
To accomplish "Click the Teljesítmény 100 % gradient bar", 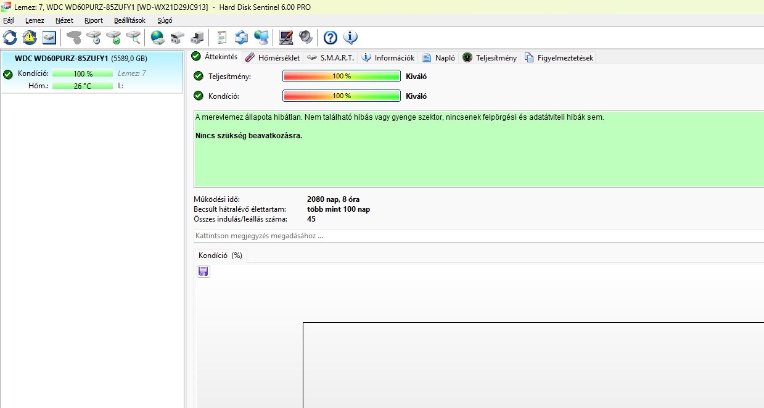I will 342,77.
